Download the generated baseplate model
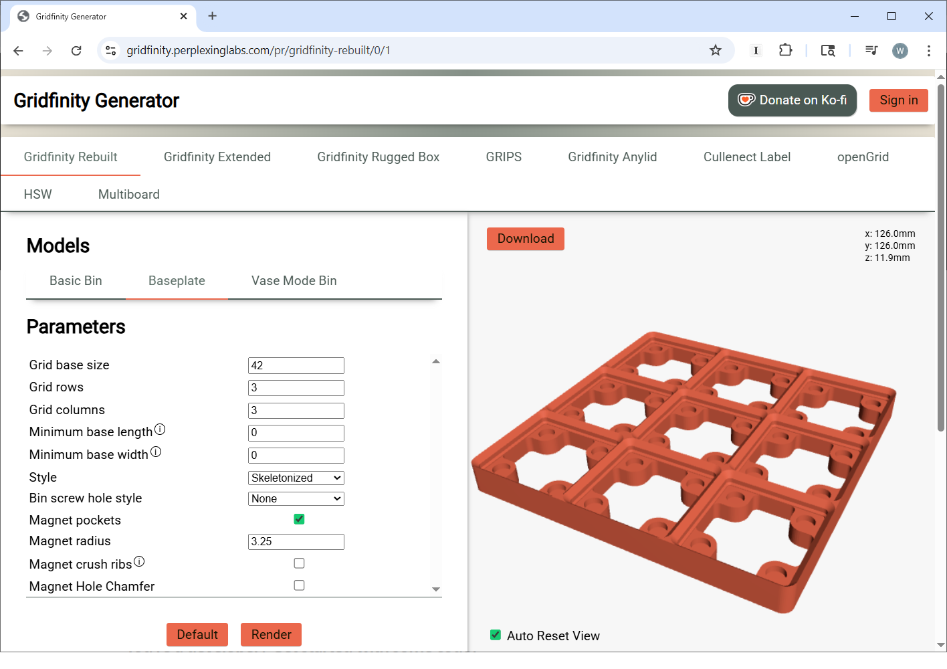This screenshot has height=669, width=947. (x=526, y=239)
